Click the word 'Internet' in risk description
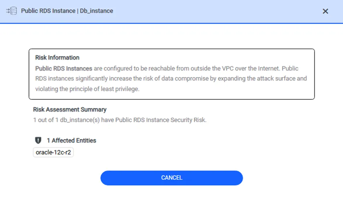The image size is (343, 224). (269, 68)
